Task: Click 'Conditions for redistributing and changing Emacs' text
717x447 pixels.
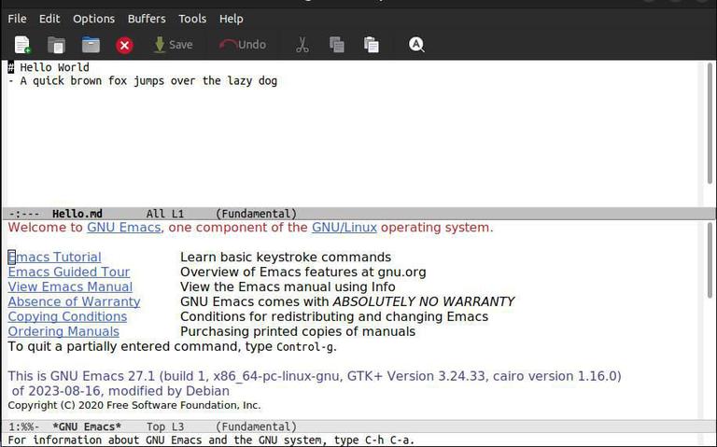Action: (x=334, y=316)
